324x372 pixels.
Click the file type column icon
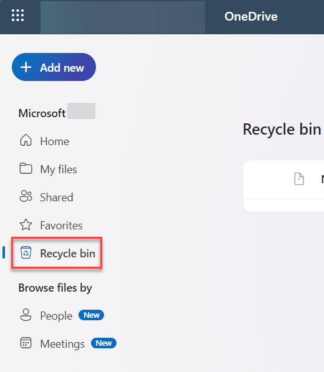(299, 179)
